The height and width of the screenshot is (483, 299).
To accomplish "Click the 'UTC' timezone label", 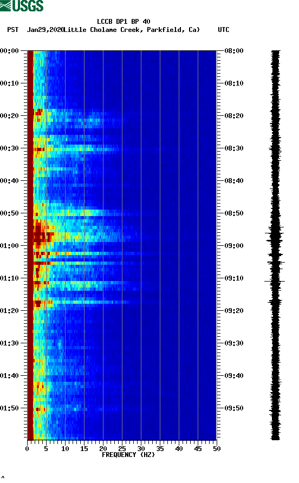I will tap(224, 30).
